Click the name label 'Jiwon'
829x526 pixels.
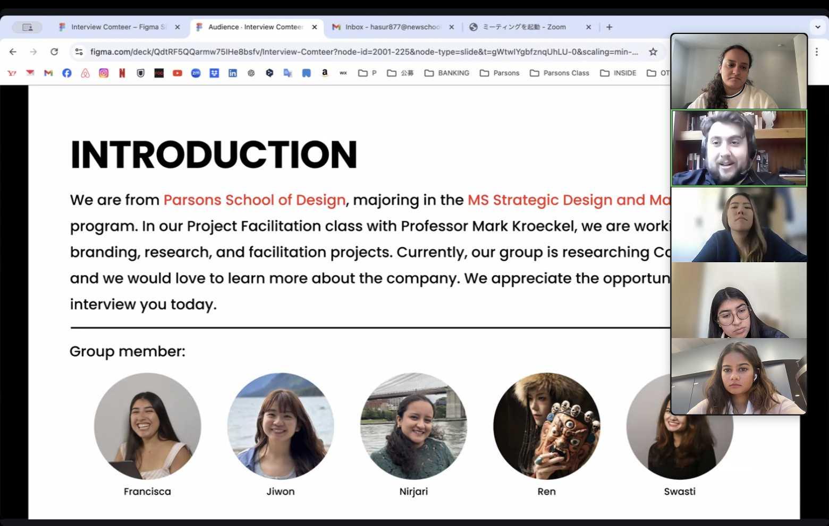pyautogui.click(x=281, y=491)
